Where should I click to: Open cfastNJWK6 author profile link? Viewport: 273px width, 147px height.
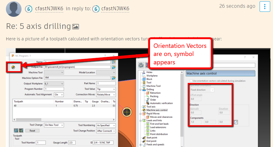[49, 8]
